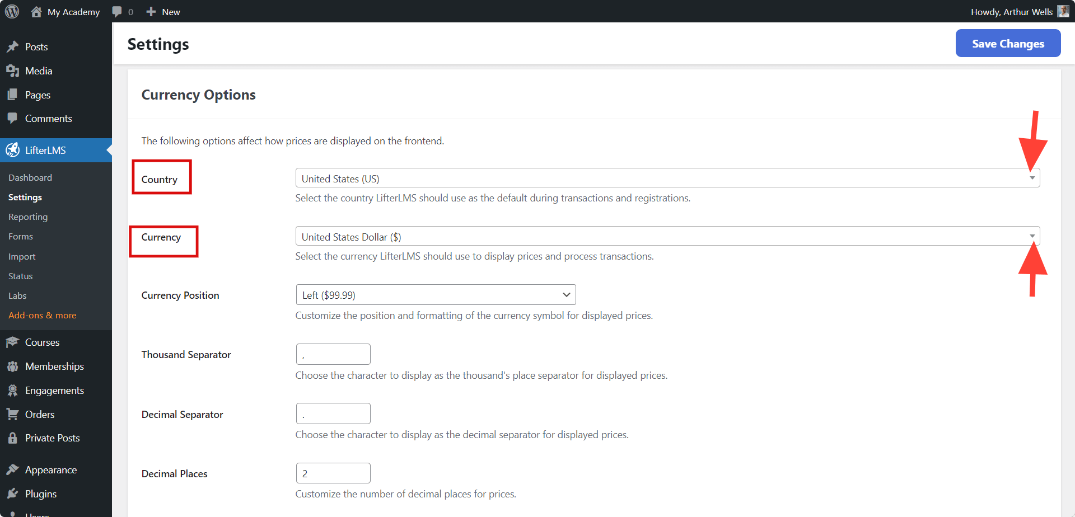This screenshot has width=1075, height=517.
Task: Open the Currency dropdown
Action: coord(667,237)
